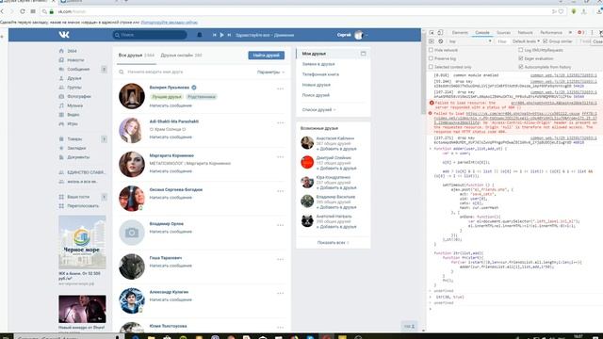Open the Сергей profile menu
The image size is (603, 339).
(352, 35)
